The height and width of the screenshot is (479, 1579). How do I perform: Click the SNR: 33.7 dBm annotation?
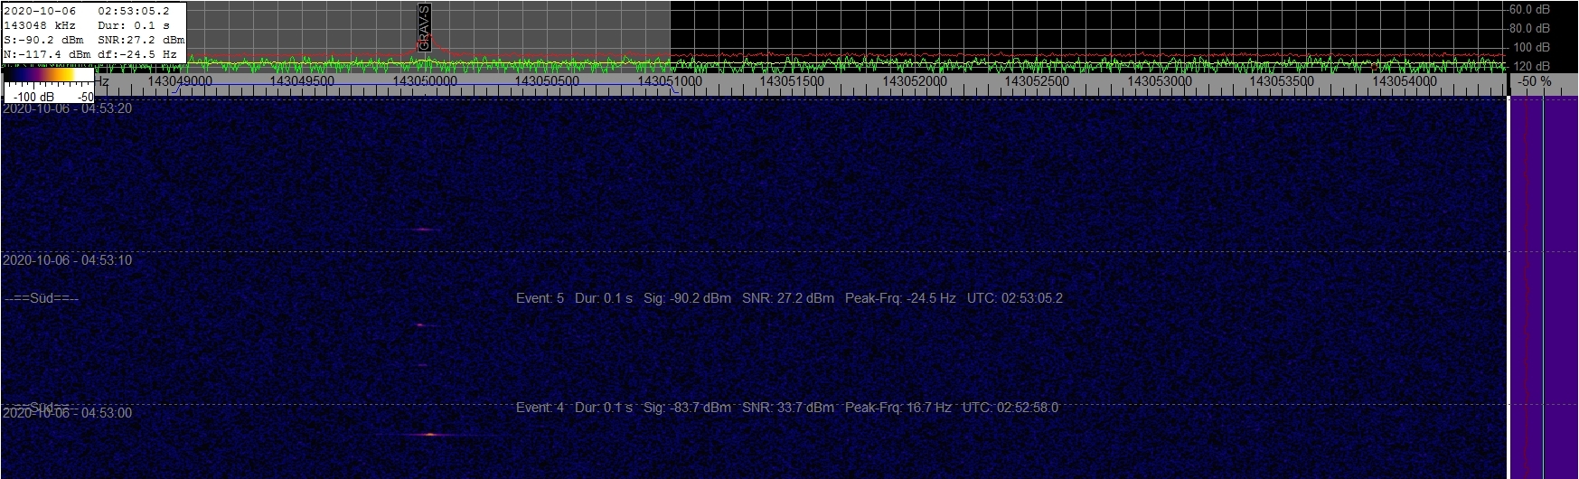point(788,408)
